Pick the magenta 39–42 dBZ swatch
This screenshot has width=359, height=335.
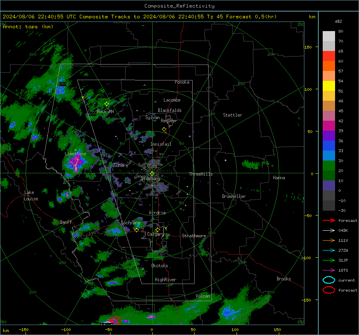(x=329, y=126)
